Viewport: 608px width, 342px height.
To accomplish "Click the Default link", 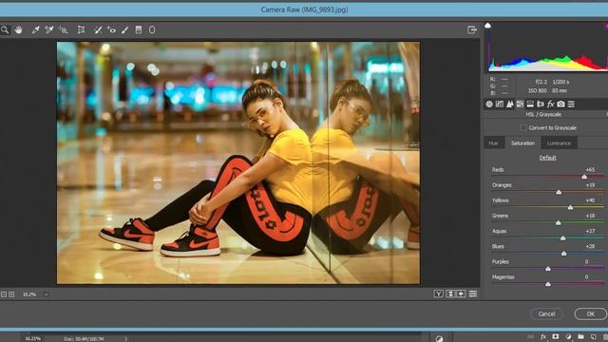I will [547, 158].
